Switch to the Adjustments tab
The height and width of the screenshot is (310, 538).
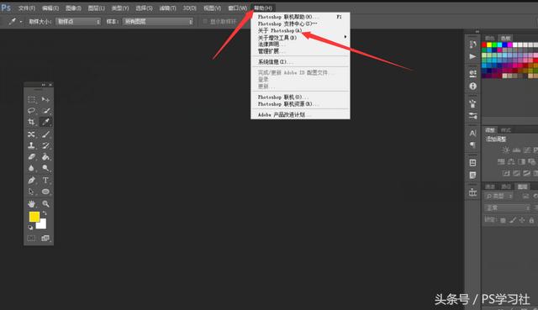(490, 130)
